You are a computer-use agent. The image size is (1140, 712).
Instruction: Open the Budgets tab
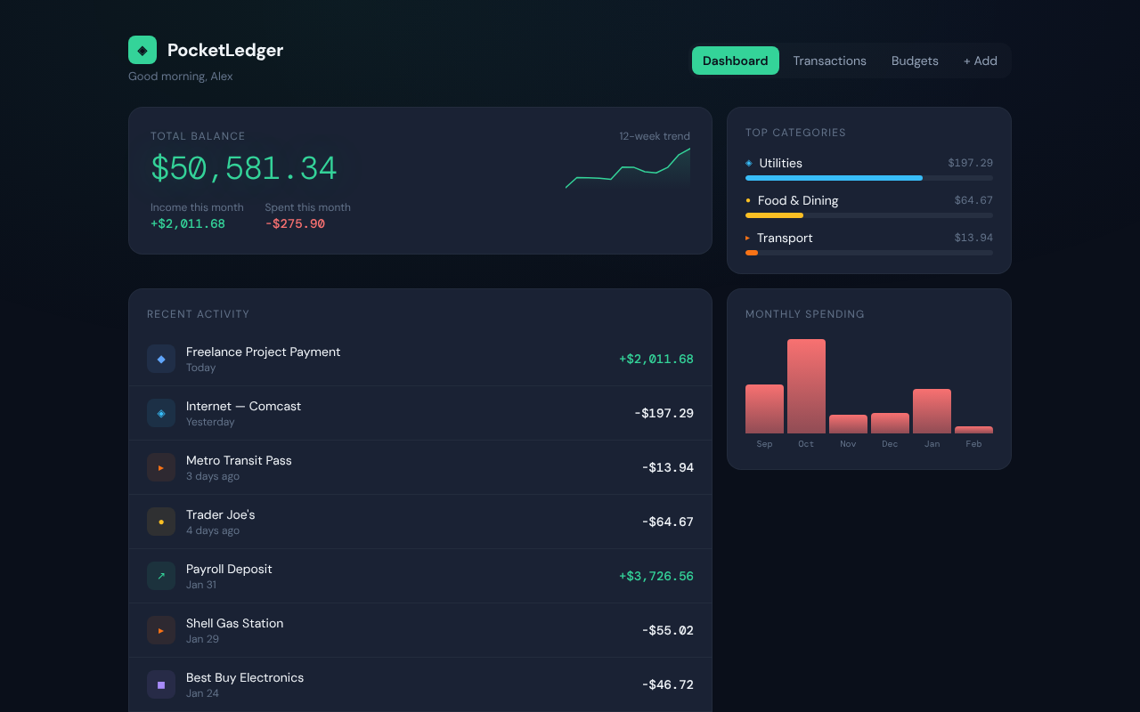point(915,61)
